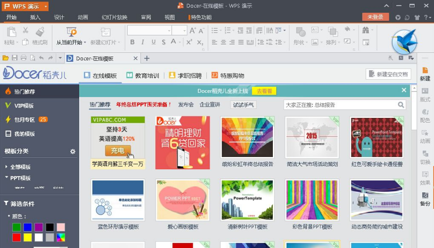The width and height of the screenshot is (434, 248).
Task: Open the 插入 ribbon tab
Action: point(35,17)
